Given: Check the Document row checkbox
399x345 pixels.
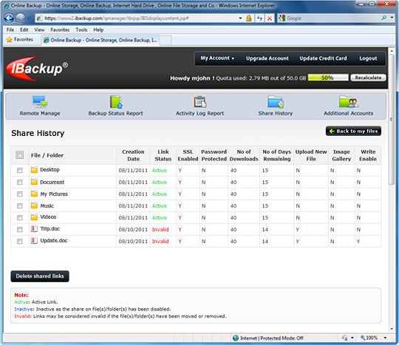Looking at the screenshot, I should pos(20,182).
